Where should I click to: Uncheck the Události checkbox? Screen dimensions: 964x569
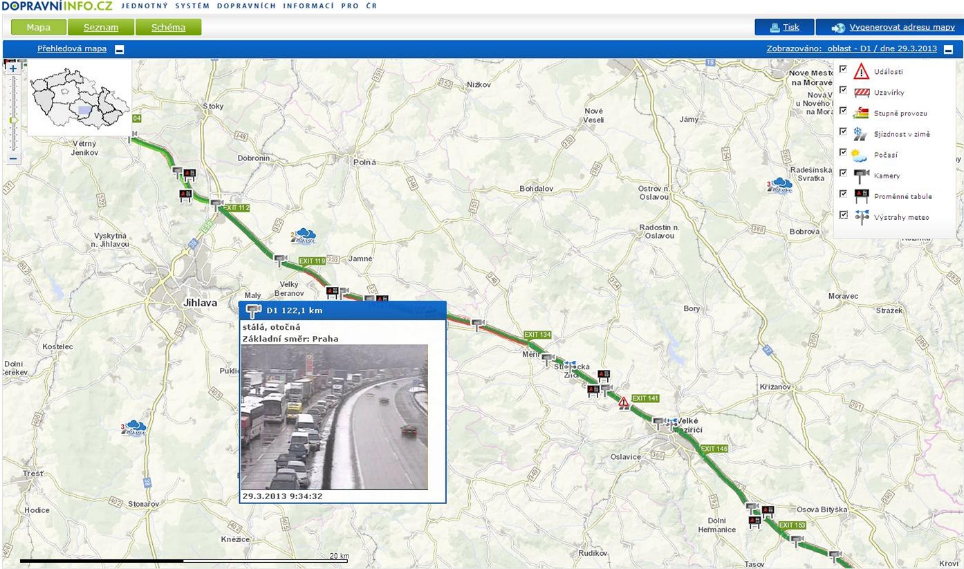pos(843,69)
